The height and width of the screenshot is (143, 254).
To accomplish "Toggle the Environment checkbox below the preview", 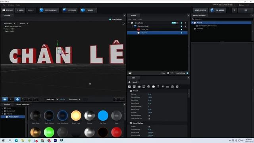I will point(79,99).
